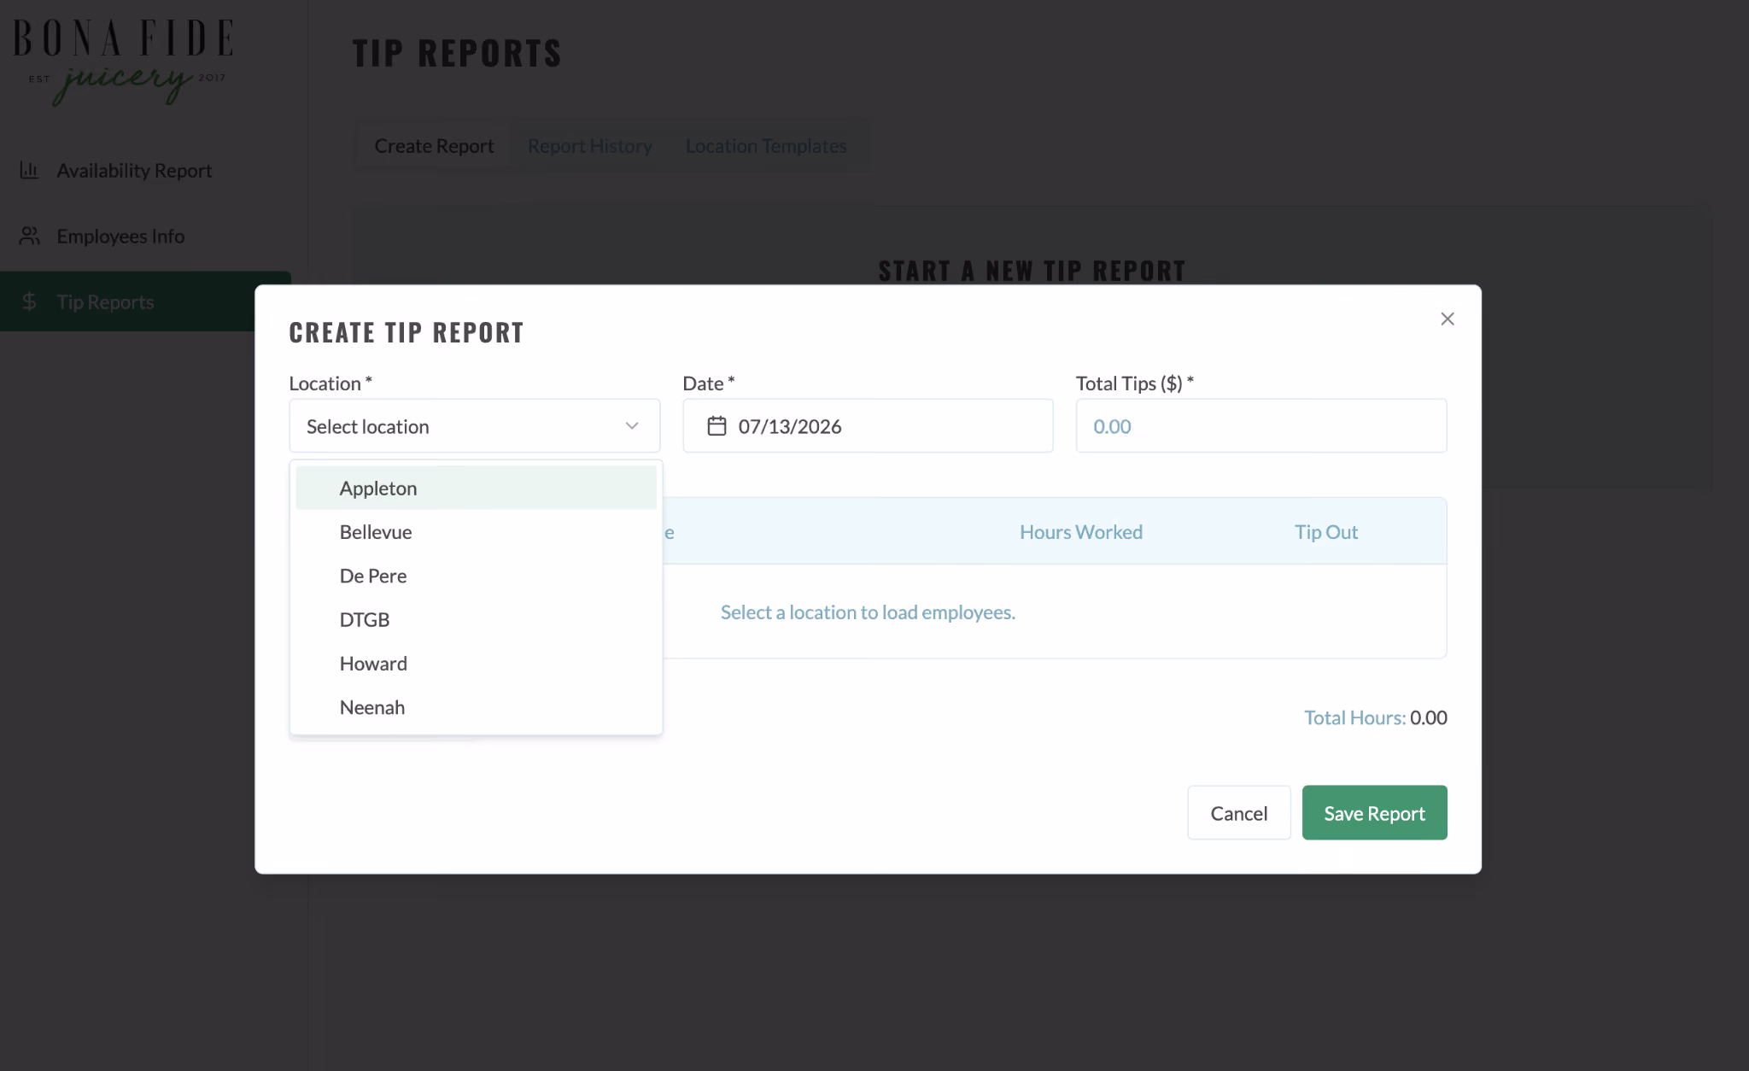This screenshot has height=1071, width=1749.
Task: Click the Bona Fide Juicery logo
Action: click(x=123, y=61)
